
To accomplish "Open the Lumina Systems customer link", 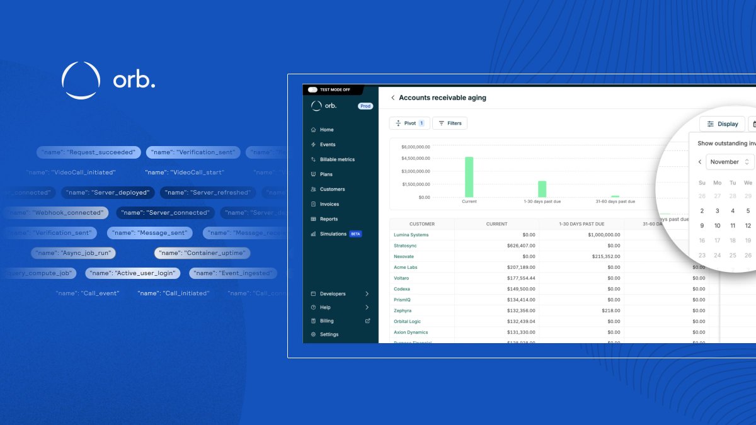I will pos(411,235).
